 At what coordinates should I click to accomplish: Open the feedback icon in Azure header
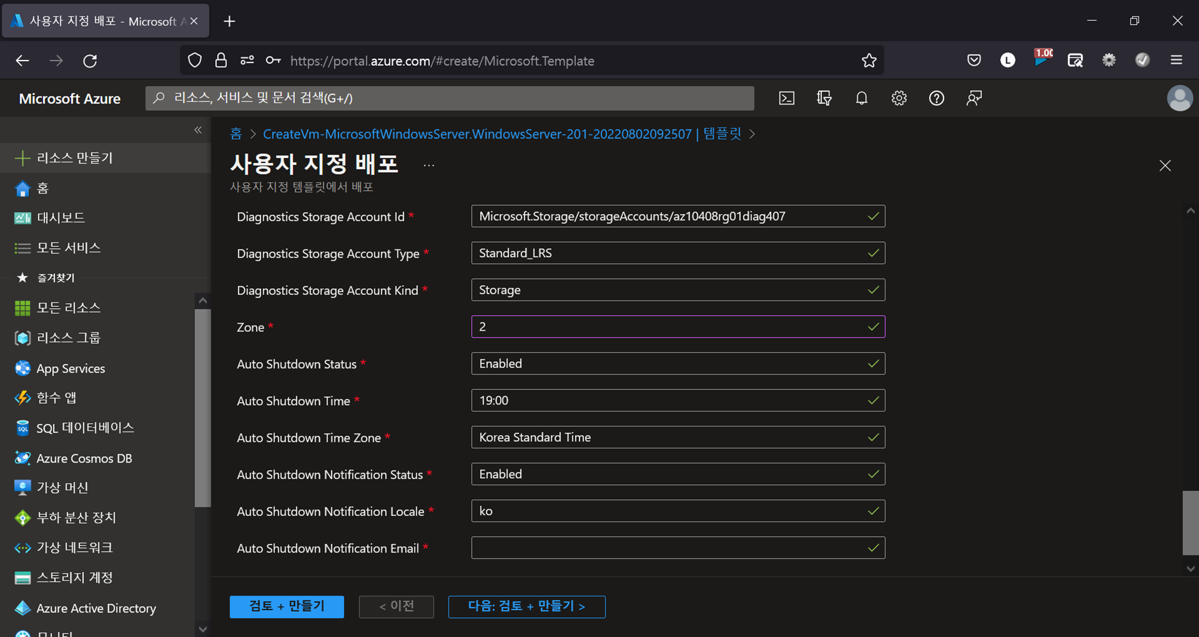(x=974, y=98)
